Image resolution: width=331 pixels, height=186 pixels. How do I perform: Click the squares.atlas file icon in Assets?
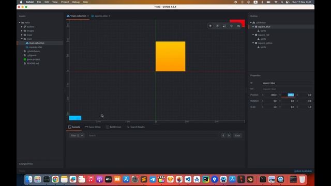[27, 47]
